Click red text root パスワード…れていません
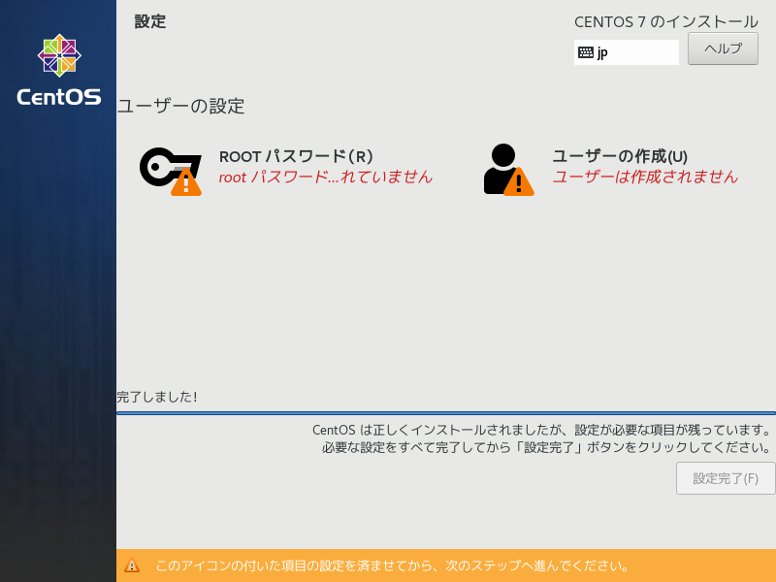Screen dimensions: 776x582 pyautogui.click(x=326, y=177)
